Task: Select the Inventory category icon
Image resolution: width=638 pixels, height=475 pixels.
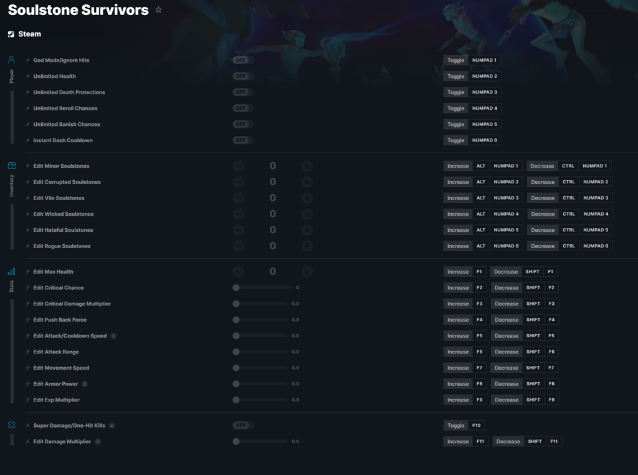Action: click(12, 166)
